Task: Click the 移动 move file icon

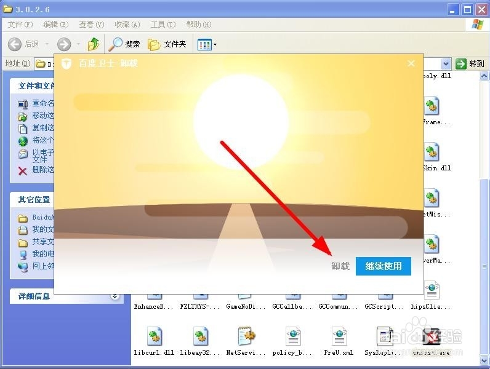Action: point(23,116)
